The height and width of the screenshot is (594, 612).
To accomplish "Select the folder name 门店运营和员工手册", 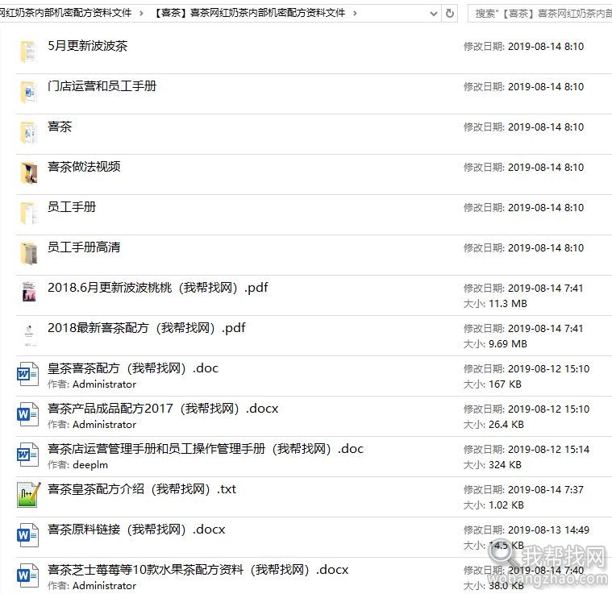I will pos(102,86).
